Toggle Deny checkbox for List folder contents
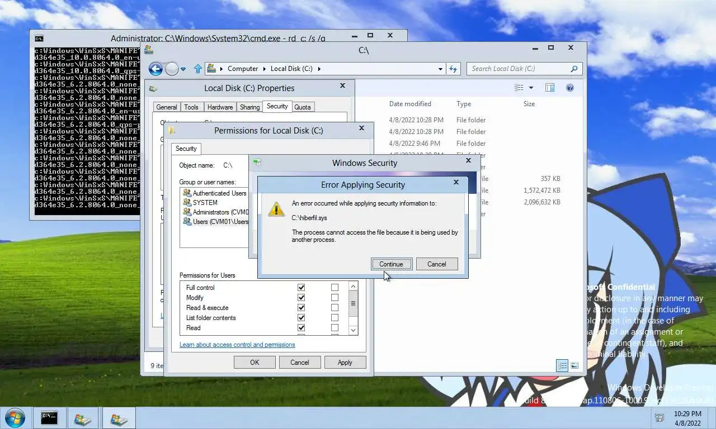This screenshot has height=429, width=716. pos(335,318)
